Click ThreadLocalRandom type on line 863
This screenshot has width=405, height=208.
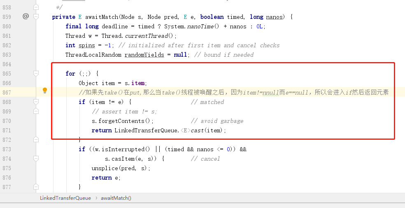point(93,55)
